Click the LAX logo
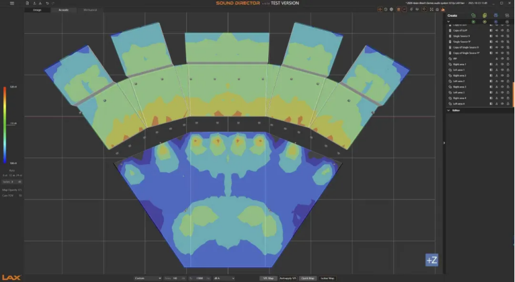Image resolution: width=515 pixels, height=282 pixels. click(x=12, y=278)
